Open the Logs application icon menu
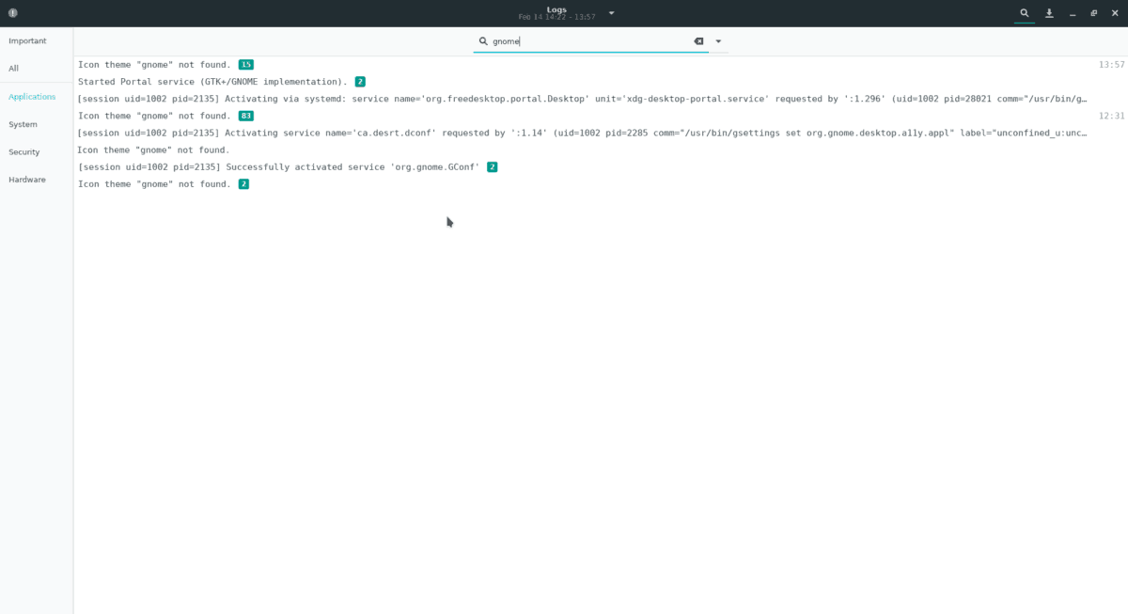Viewport: 1128px width, 614px height. pyautogui.click(x=13, y=13)
